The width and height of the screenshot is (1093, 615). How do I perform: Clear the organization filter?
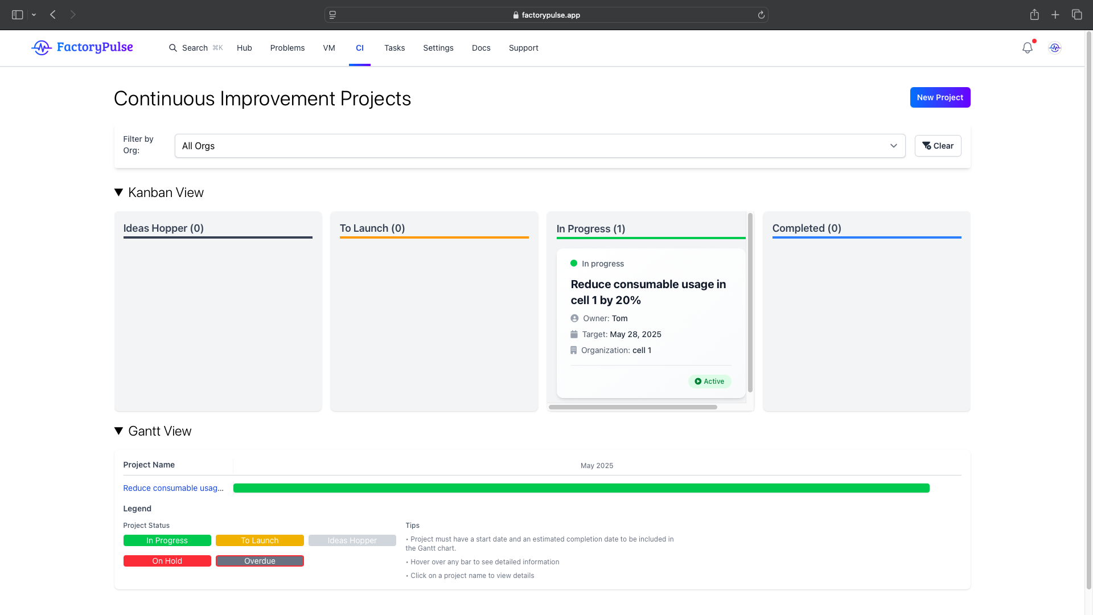tap(938, 146)
